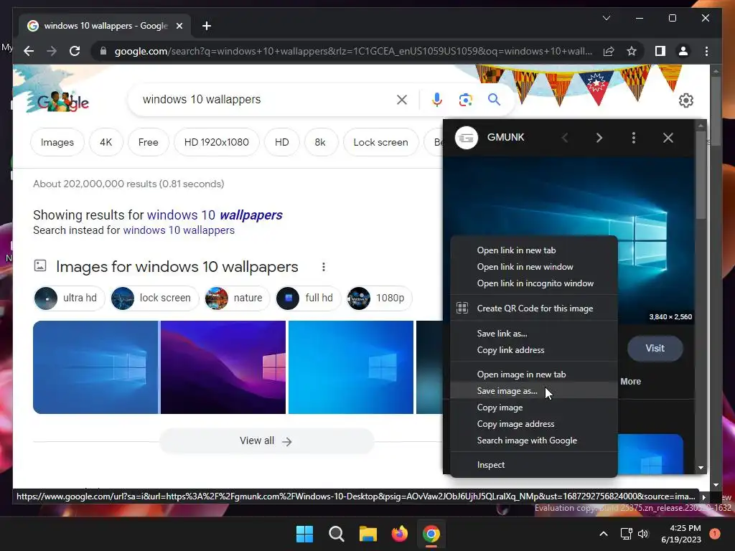Choose Save image as...
The height and width of the screenshot is (551, 735).
(534, 391)
